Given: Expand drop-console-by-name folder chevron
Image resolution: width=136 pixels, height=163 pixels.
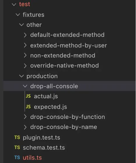Looking at the screenshot, I should point(25,127).
